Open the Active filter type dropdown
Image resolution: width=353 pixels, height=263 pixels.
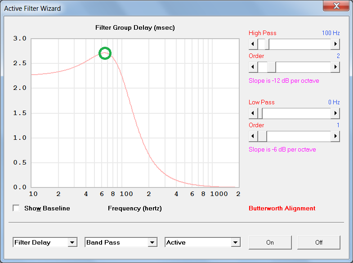(203, 242)
